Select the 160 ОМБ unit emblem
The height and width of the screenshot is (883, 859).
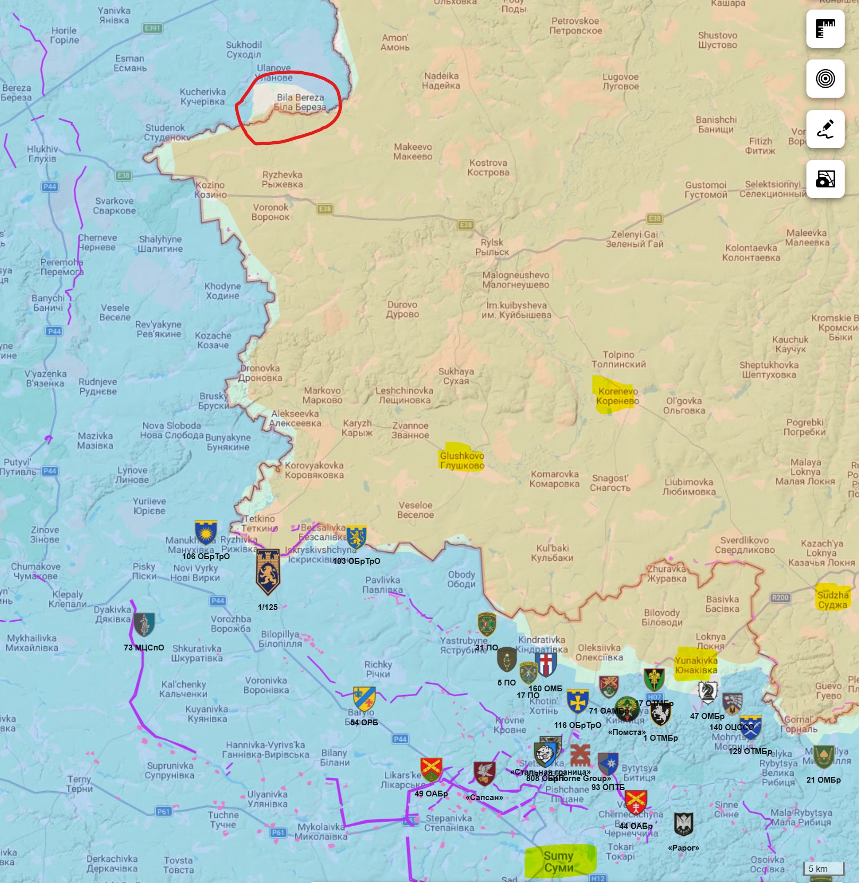coord(546,665)
